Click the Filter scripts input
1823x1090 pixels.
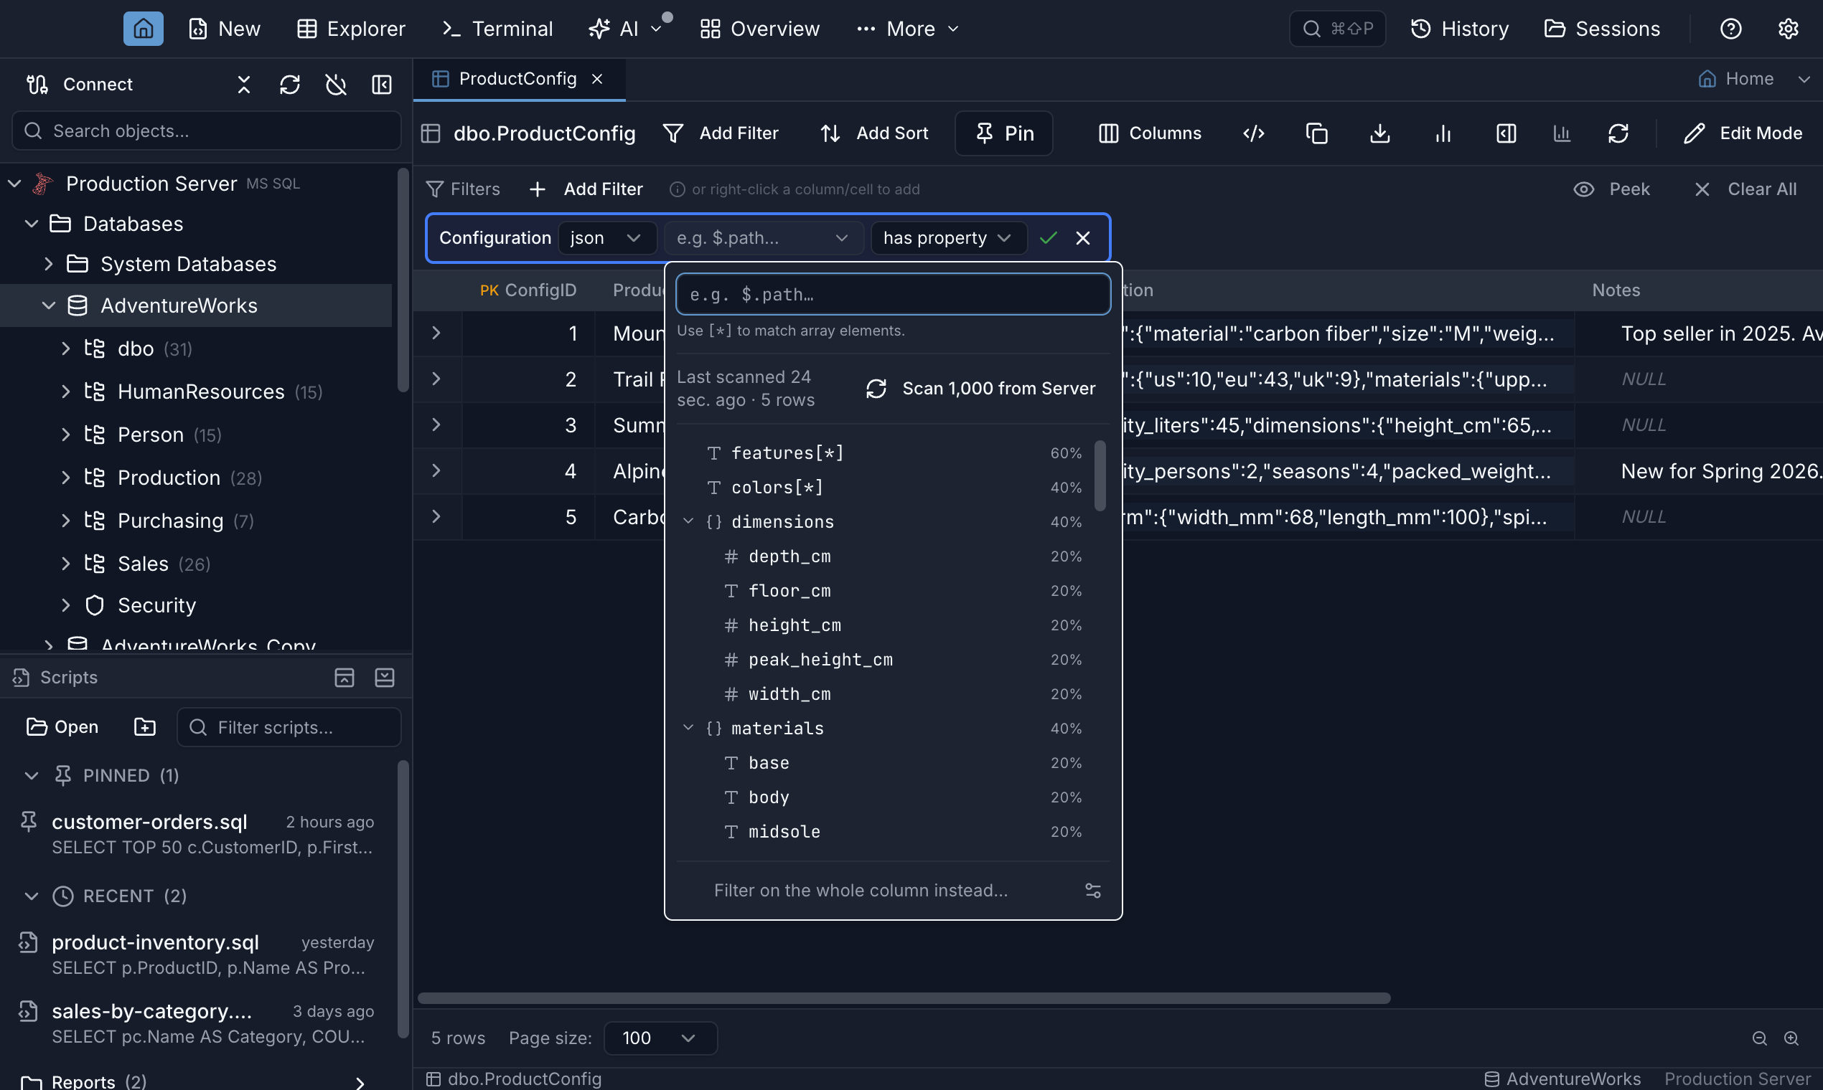tap(289, 727)
